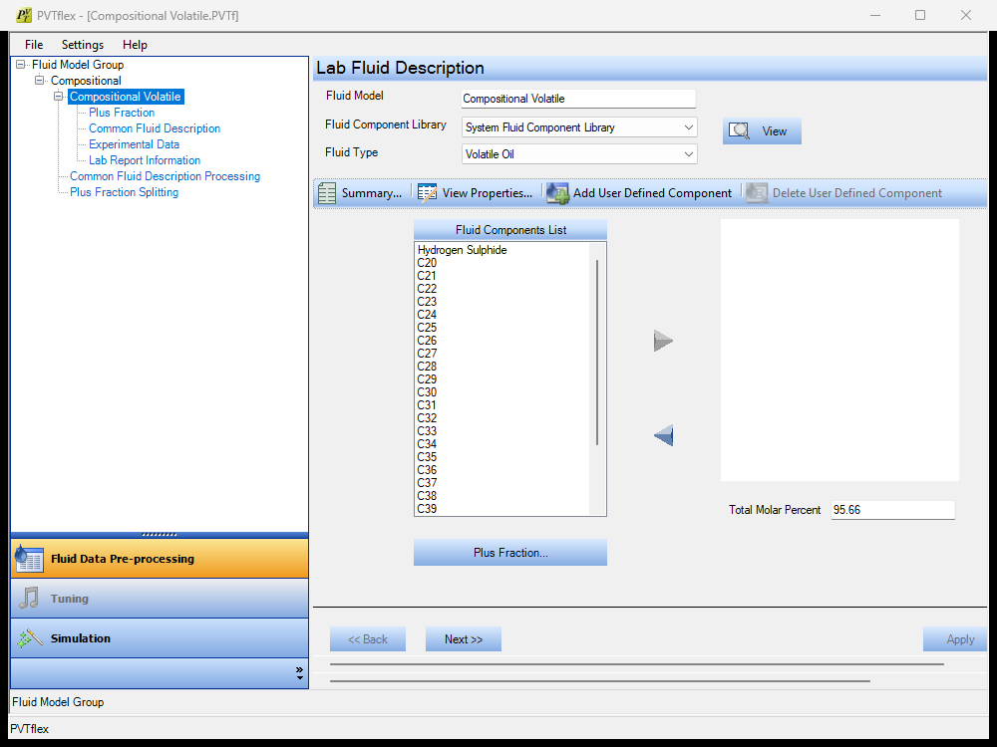
Task: Click the View Properties pencil icon
Action: 428,193
